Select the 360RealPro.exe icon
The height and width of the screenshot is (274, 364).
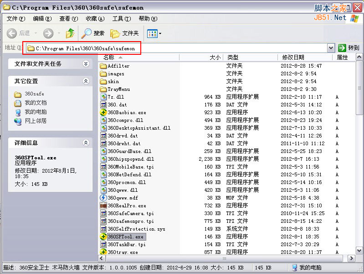tap(103, 205)
